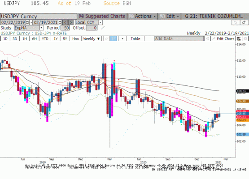Image resolution: width=249 pixels, height=179 pixels.
Task: Shift date range backward with left arrow
Action: (66, 22)
